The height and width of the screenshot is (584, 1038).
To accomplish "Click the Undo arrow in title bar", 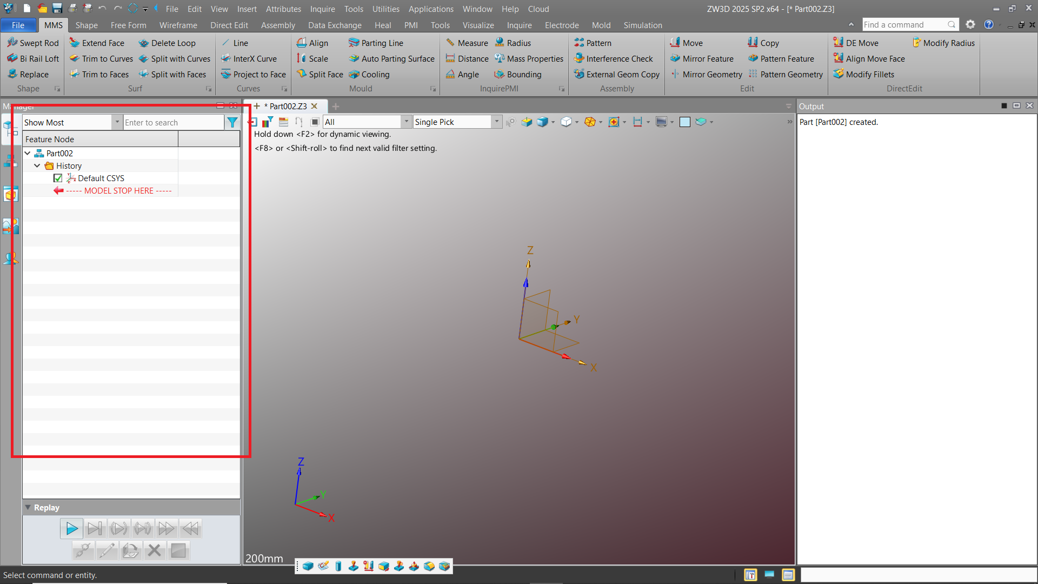I will click(x=102, y=9).
